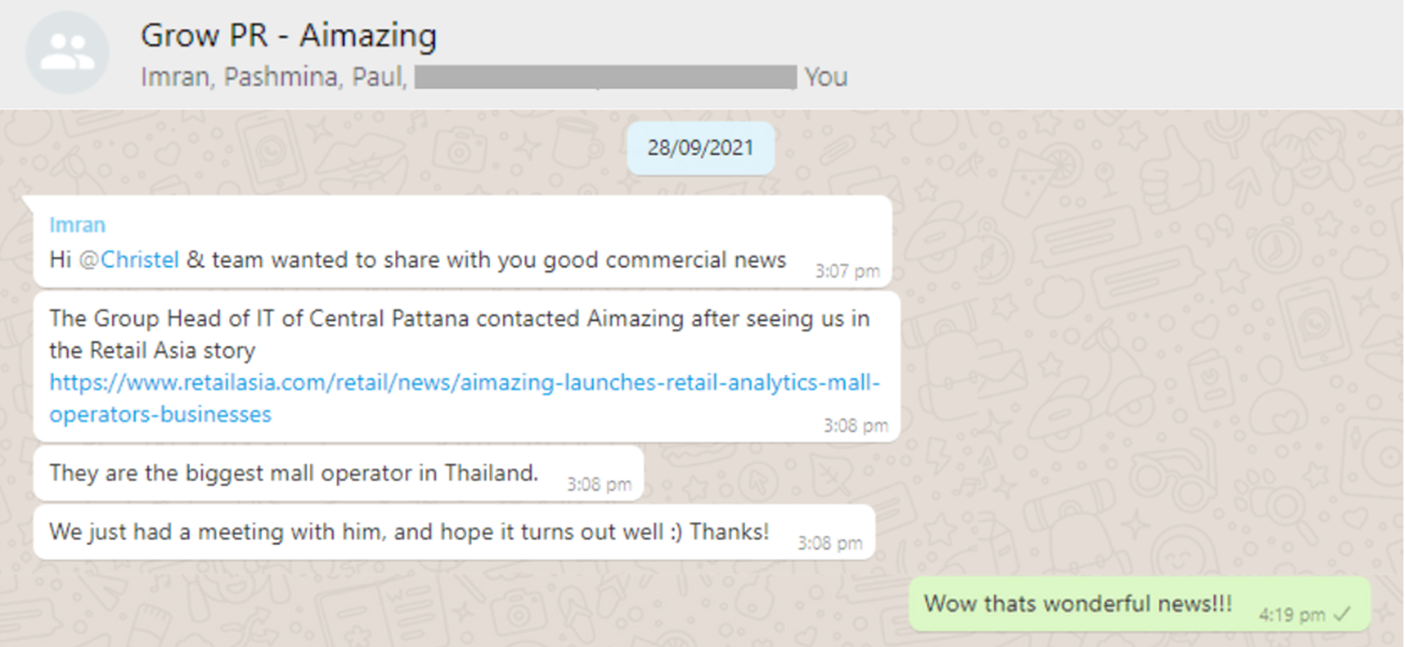Open the '@Christel' mention
Image resolution: width=1405 pixels, height=647 pixels.
point(128,260)
